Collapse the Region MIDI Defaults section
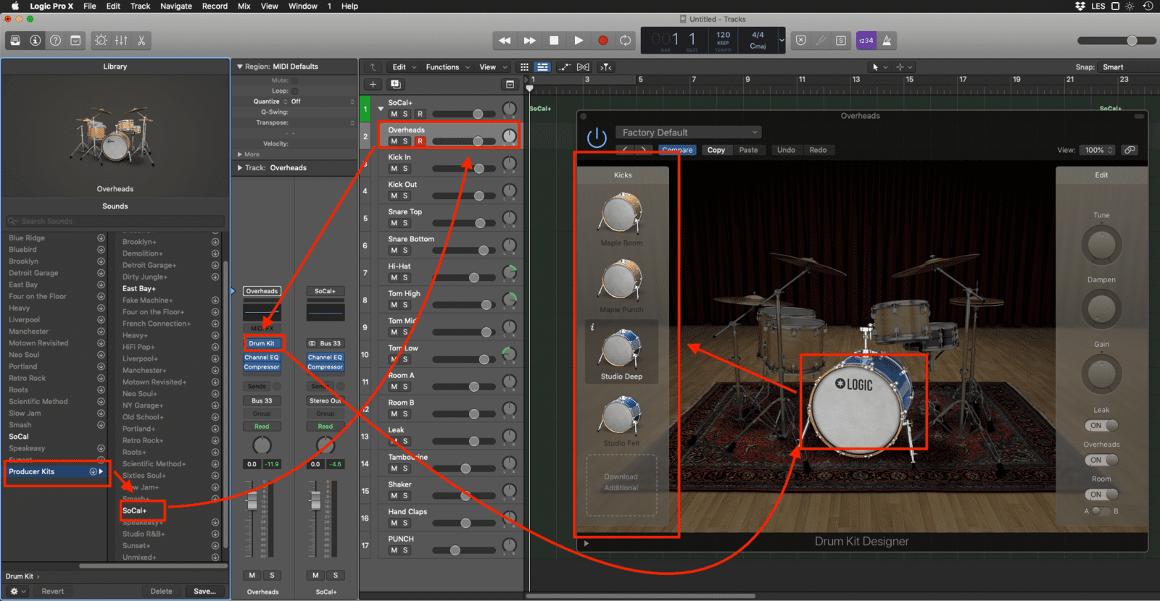1160x601 pixels. [240, 67]
